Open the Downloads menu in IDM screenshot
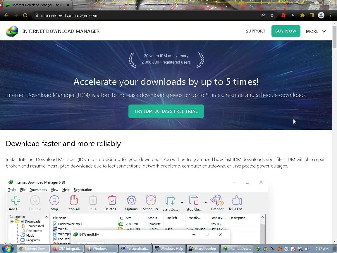337x253 pixels. pyautogui.click(x=38, y=189)
